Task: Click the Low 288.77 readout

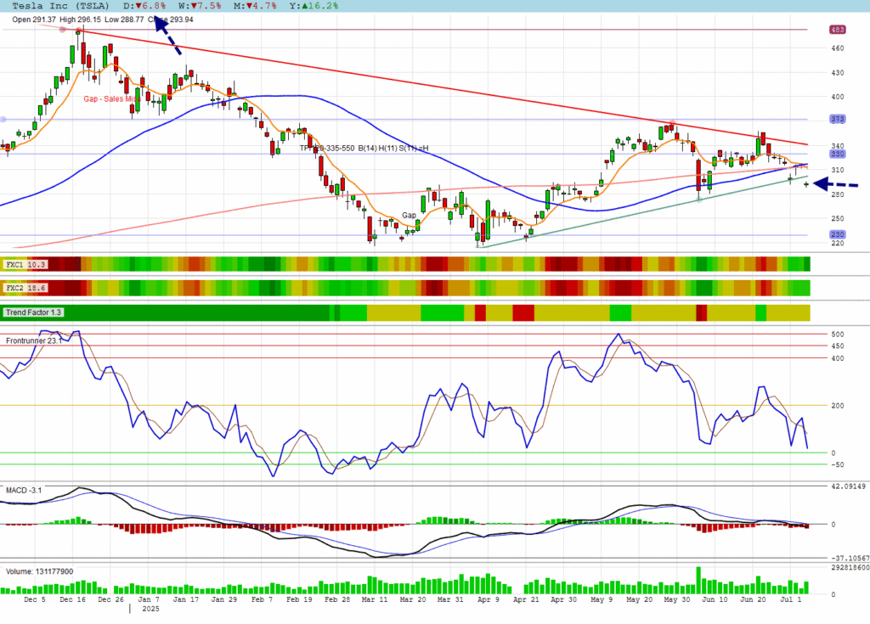Action: point(124,20)
